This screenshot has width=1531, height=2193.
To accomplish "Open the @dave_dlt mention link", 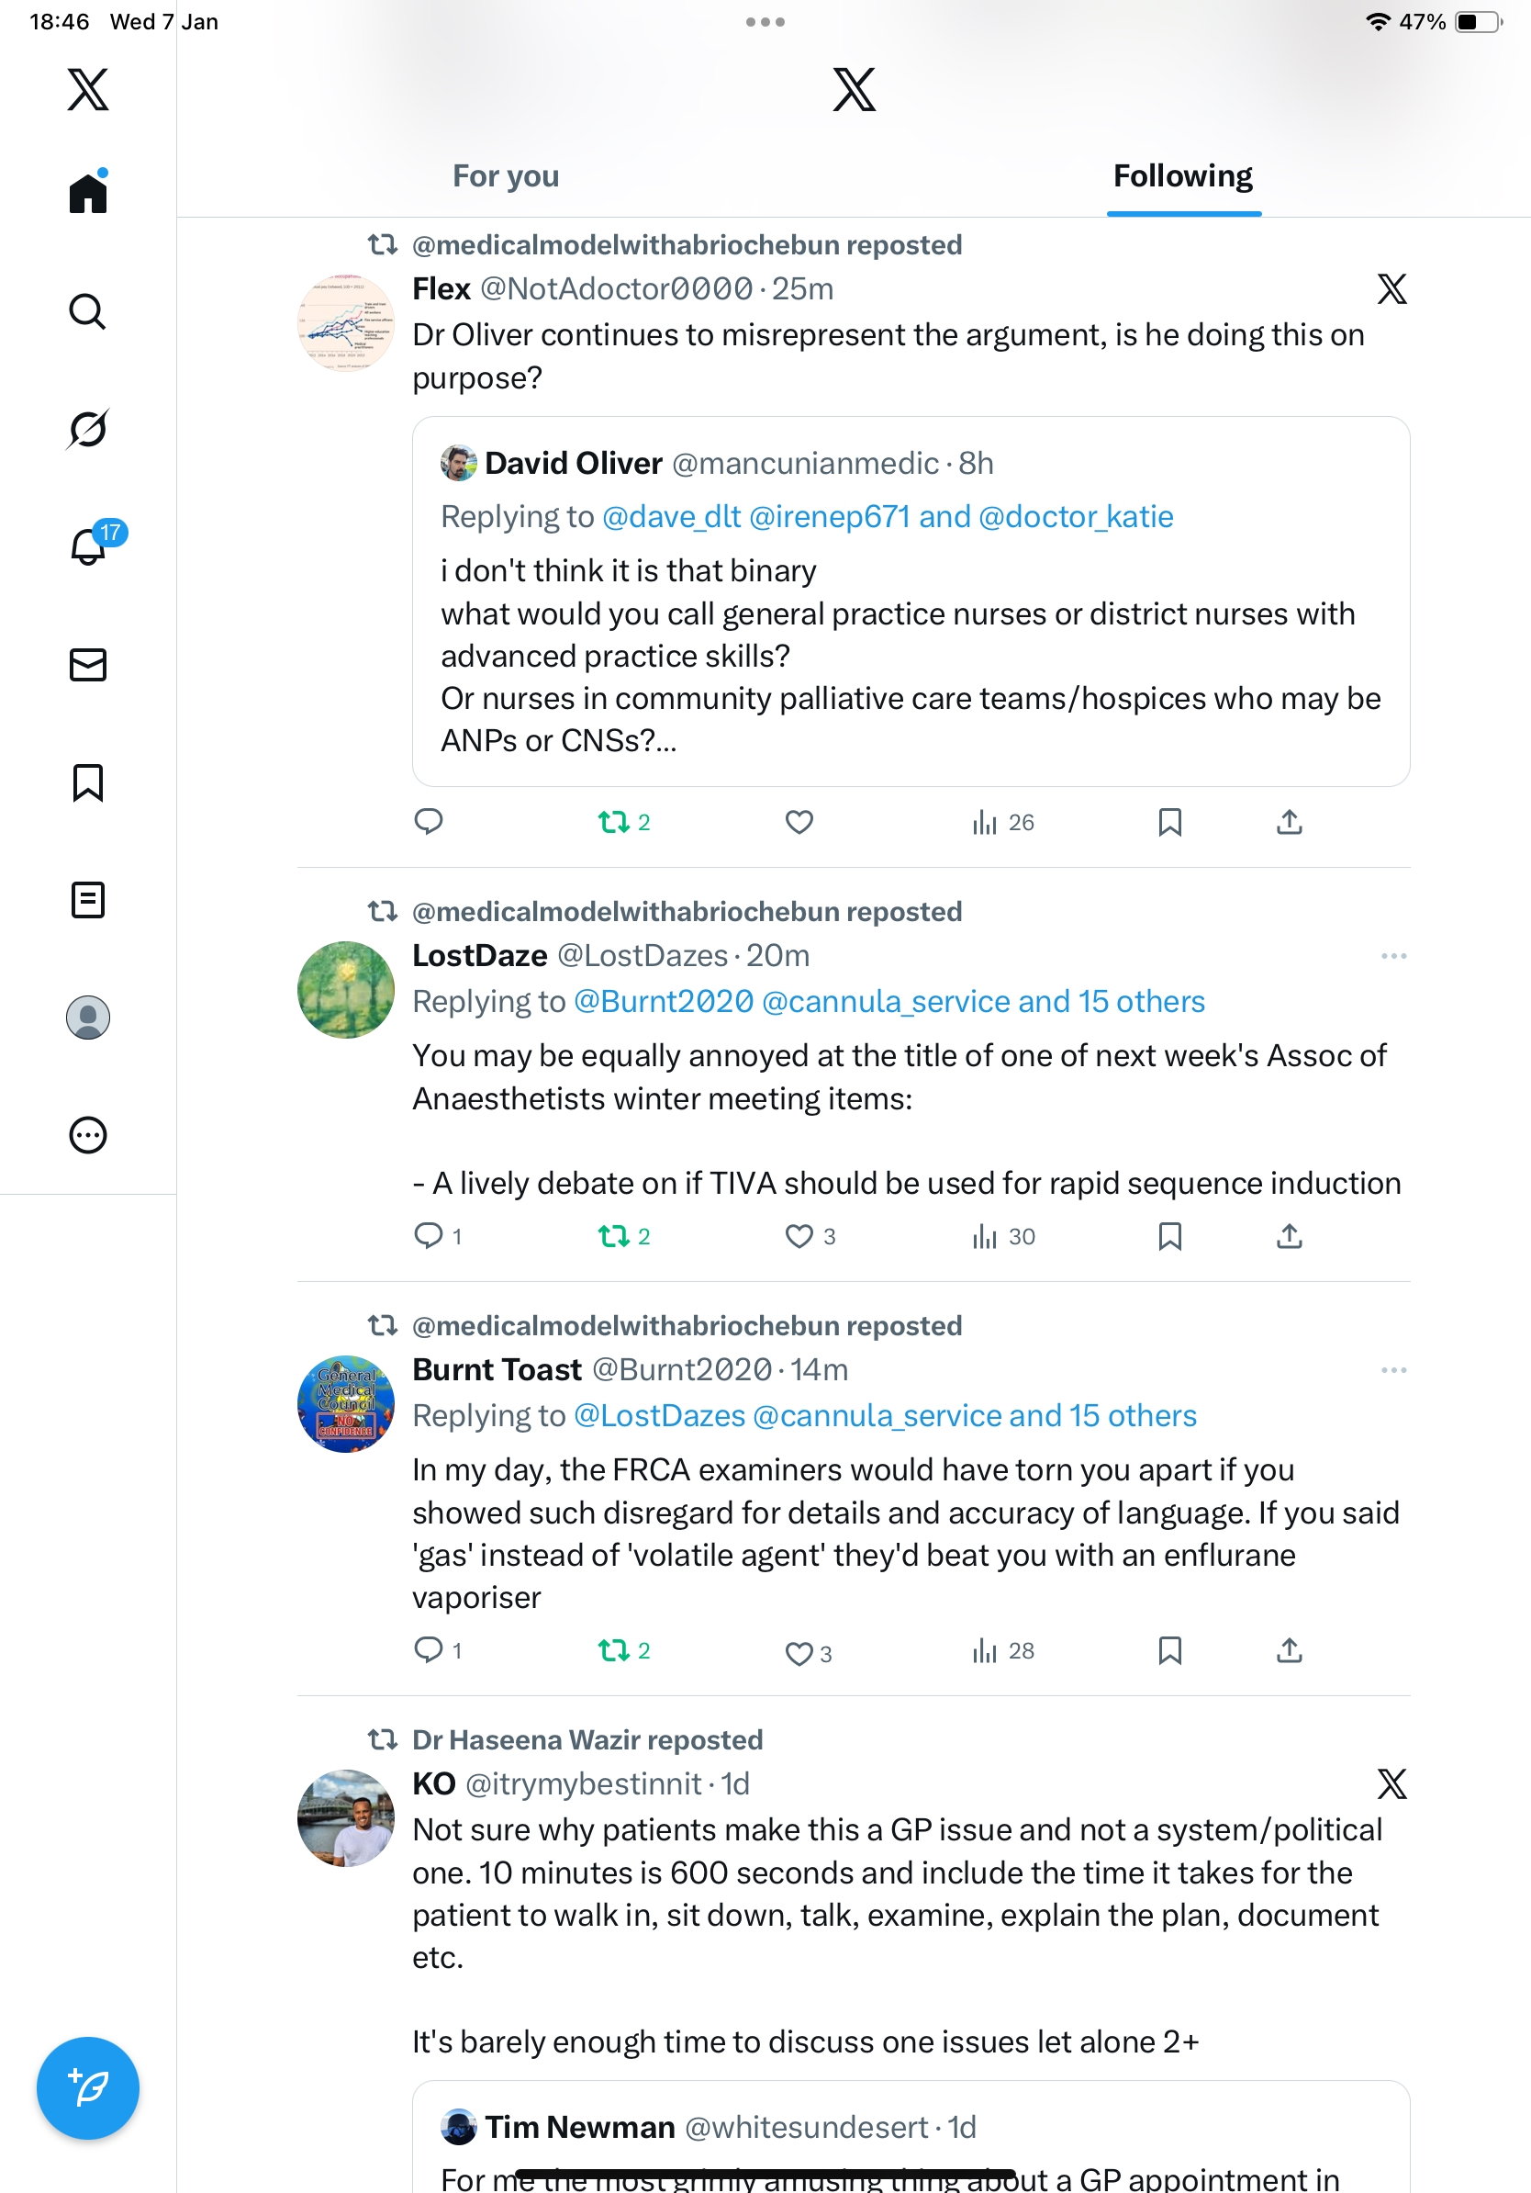I will (x=671, y=517).
